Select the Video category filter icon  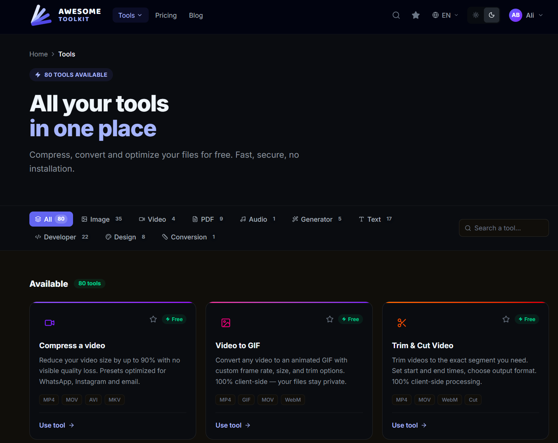pyautogui.click(x=142, y=219)
